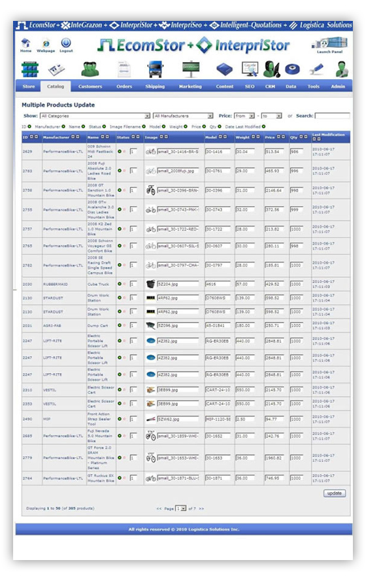Toggle the ID column visibility dot
Image resolution: width=366 pixels, height=581 pixels.
[29, 126]
